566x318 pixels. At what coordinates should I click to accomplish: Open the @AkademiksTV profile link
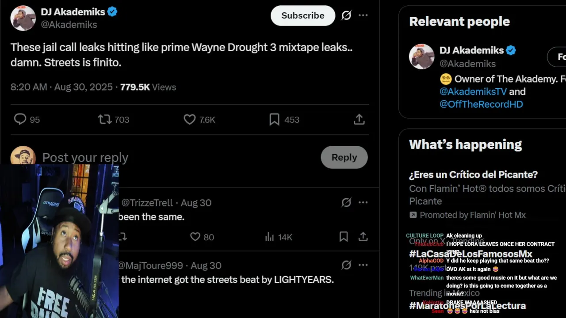point(473,91)
